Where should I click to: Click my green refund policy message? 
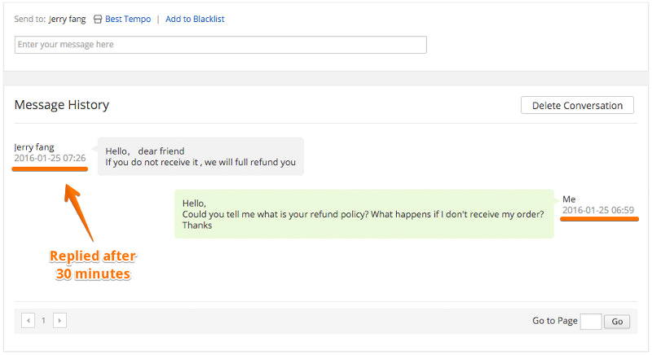[363, 214]
